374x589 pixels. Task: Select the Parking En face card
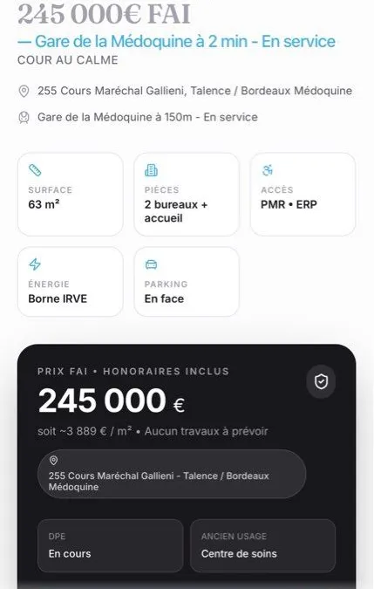[x=187, y=282]
